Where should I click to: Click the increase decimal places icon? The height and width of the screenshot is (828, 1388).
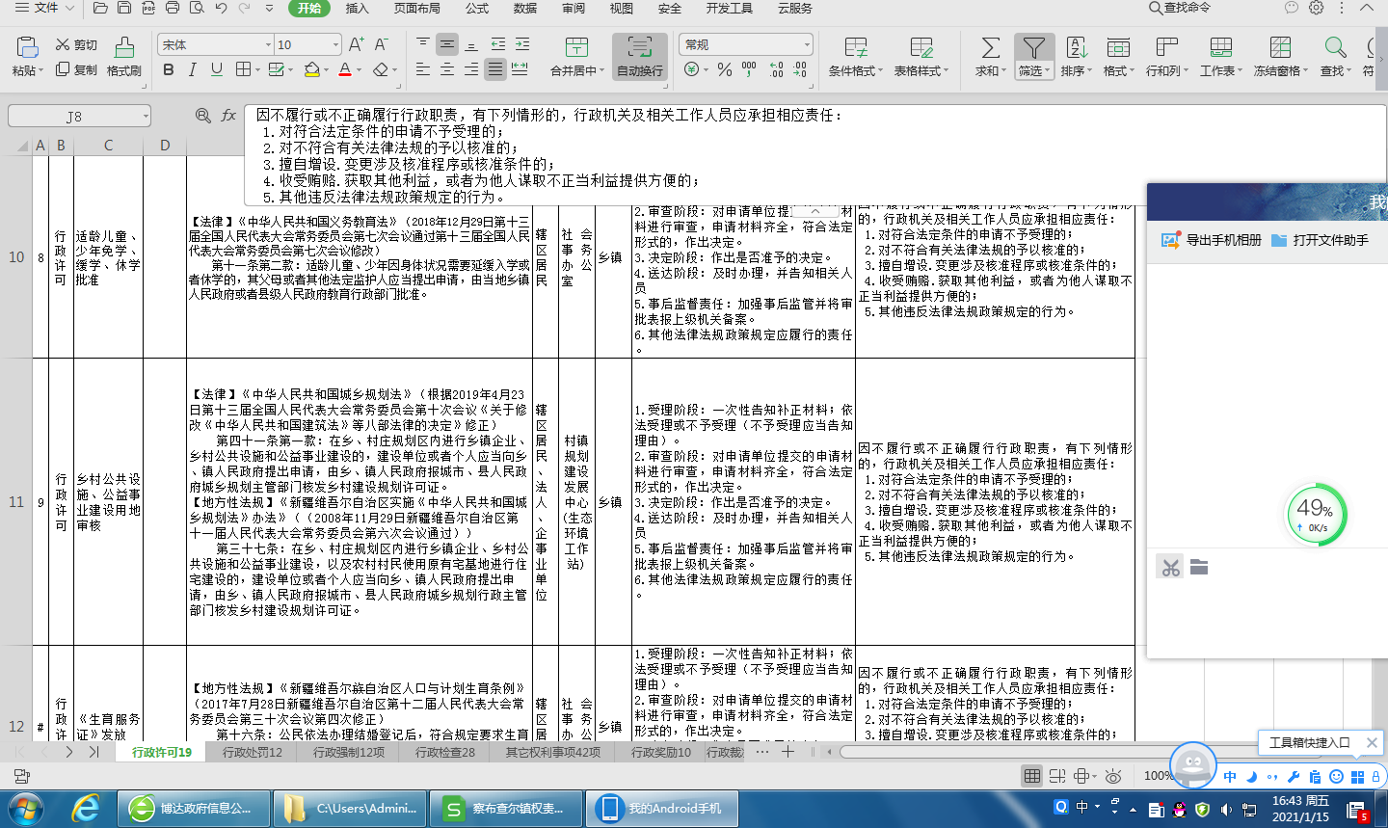pyautogui.click(x=777, y=69)
